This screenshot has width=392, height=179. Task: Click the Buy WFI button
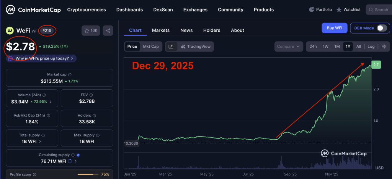(334, 28)
